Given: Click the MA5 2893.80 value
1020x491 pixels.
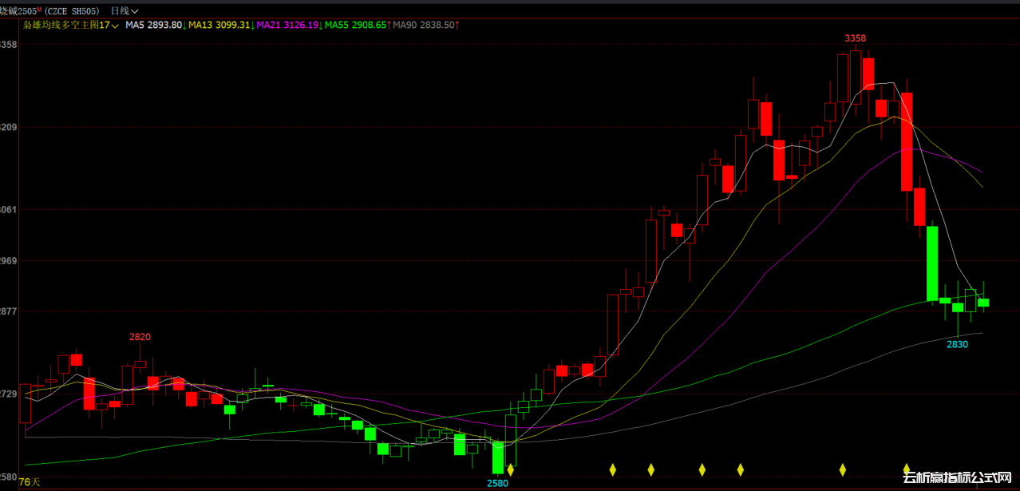Looking at the screenshot, I should click(x=155, y=26).
